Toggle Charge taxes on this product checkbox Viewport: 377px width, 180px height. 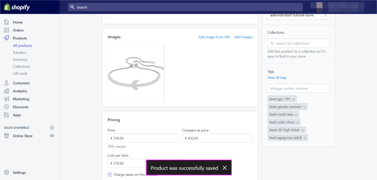(110, 174)
